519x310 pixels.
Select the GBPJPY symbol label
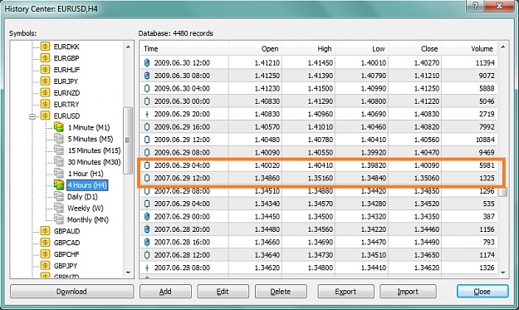click(66, 266)
